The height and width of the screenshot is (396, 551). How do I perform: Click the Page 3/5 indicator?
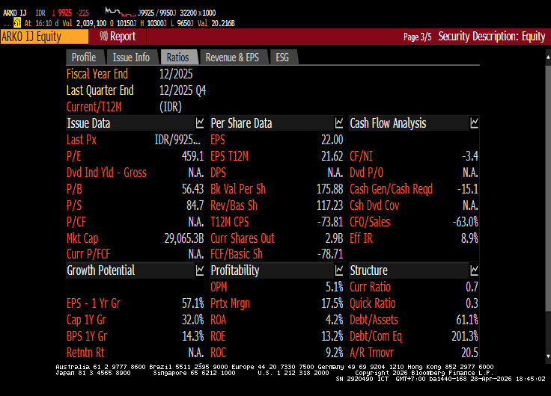click(x=417, y=37)
